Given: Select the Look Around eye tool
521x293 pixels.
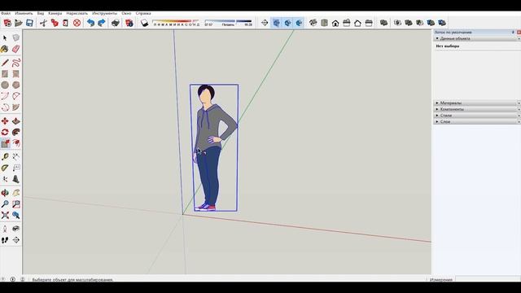Looking at the screenshot, I should [16, 229].
